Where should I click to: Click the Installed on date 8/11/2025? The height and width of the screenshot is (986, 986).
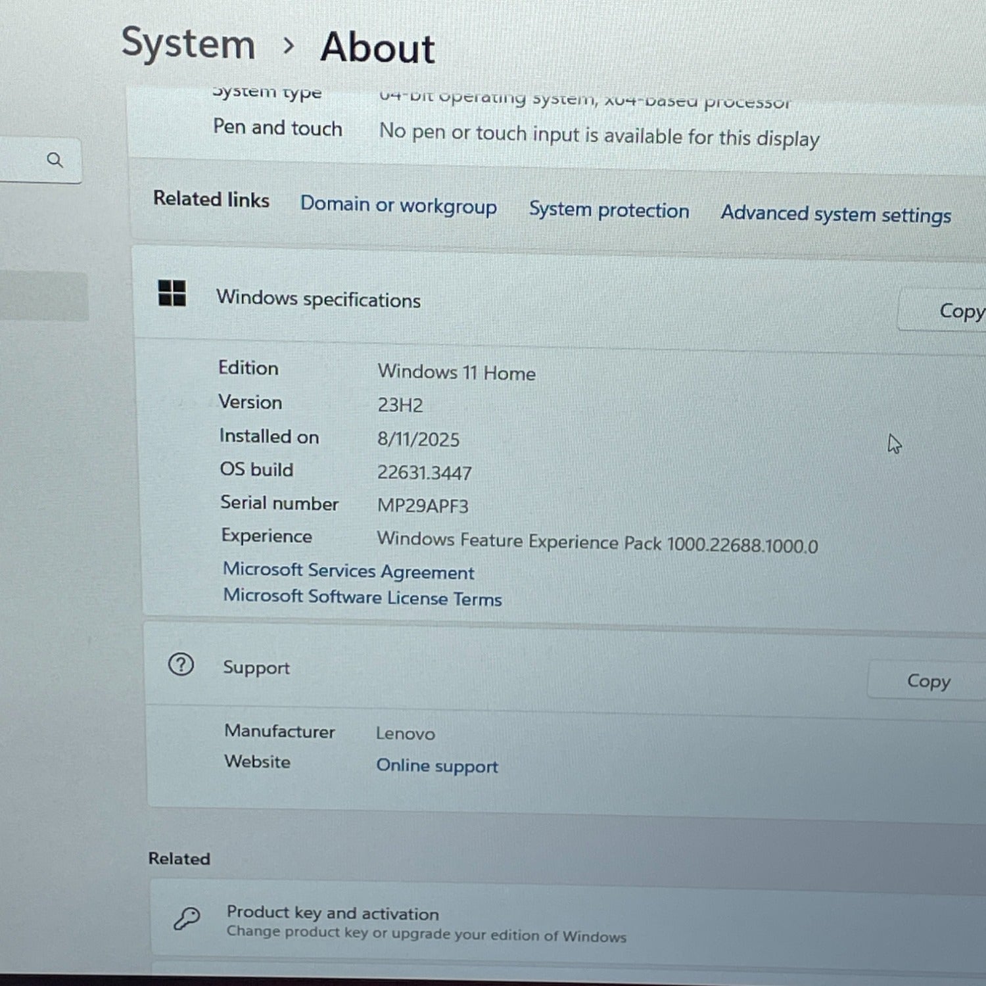418,438
